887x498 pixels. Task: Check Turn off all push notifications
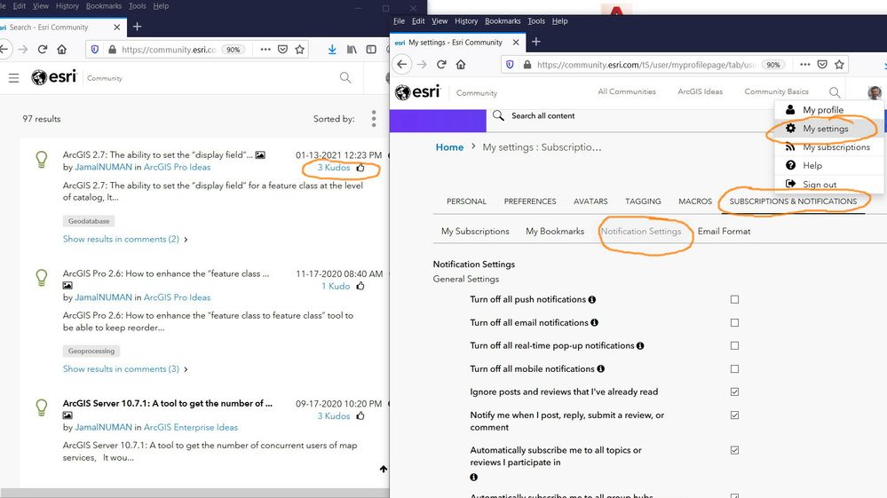click(734, 299)
